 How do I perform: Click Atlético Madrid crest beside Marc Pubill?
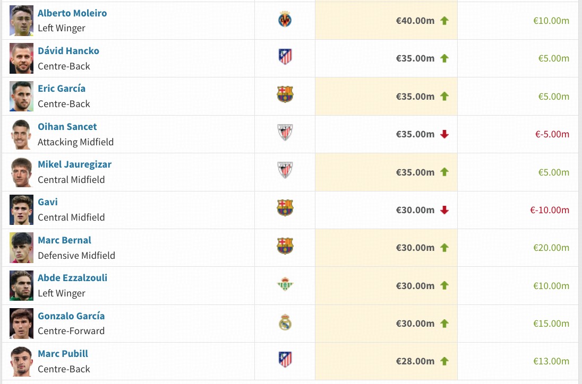pyautogui.click(x=285, y=360)
